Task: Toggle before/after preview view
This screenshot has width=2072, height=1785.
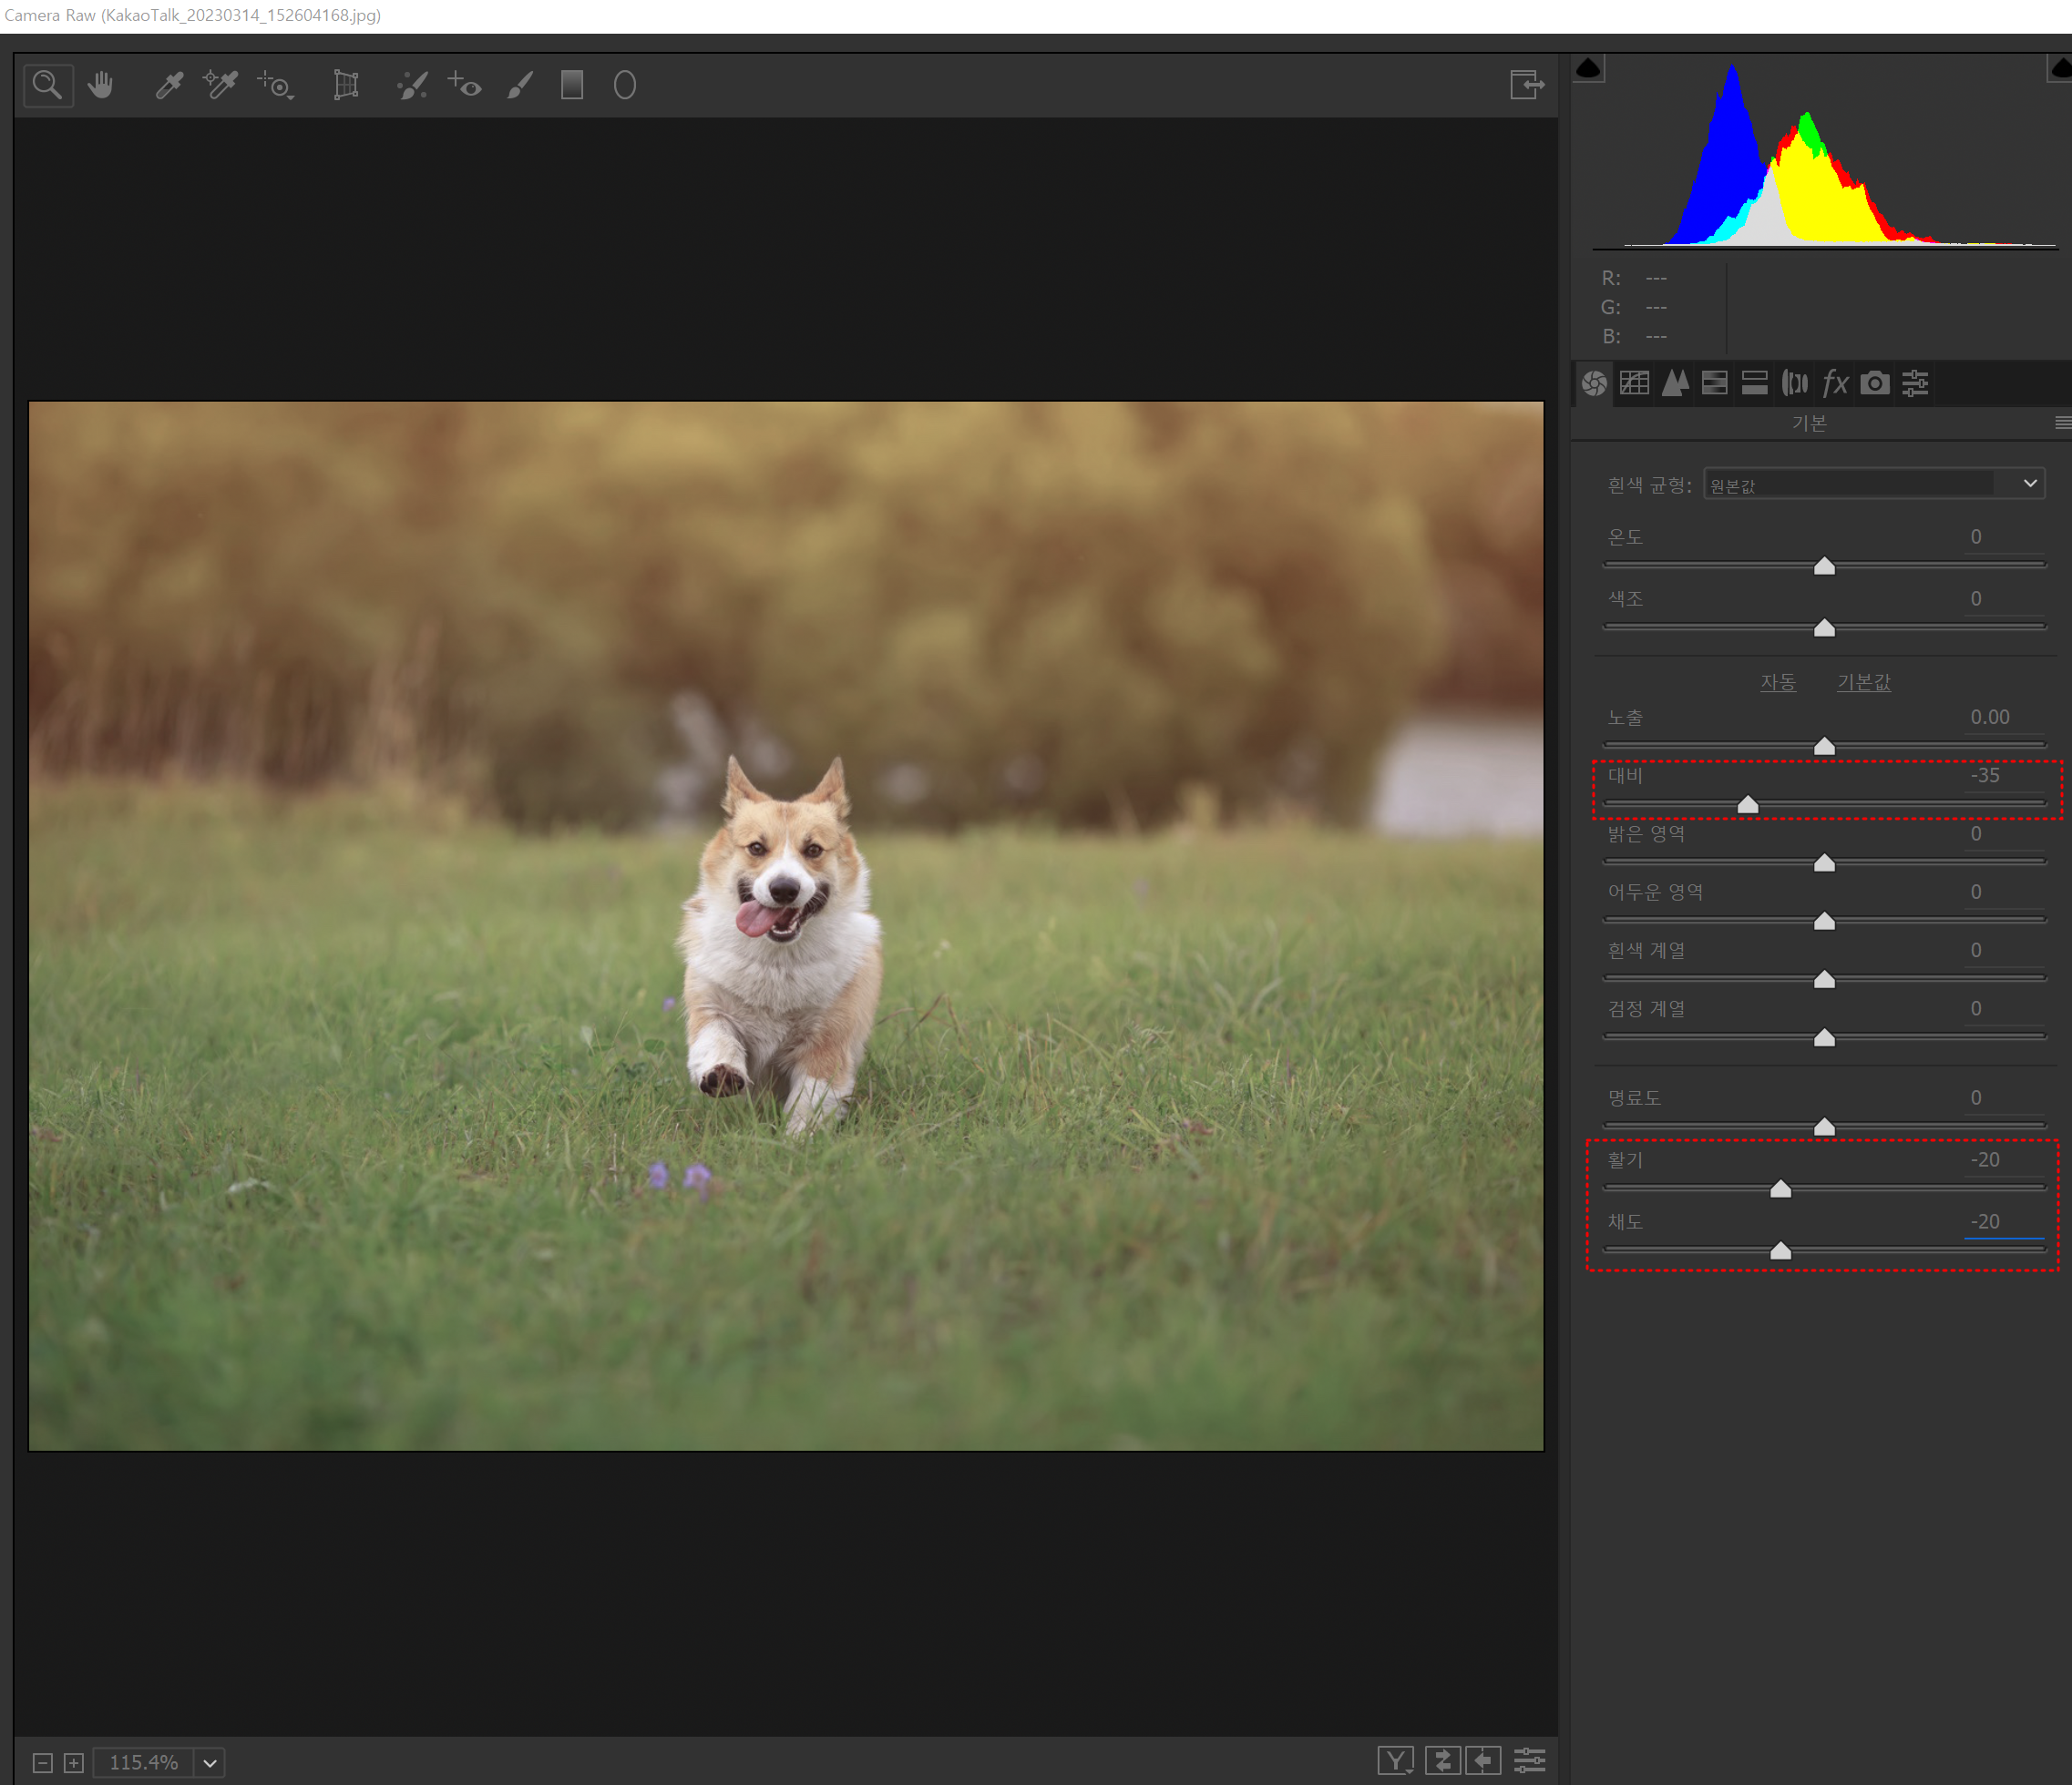Action: pyautogui.click(x=1395, y=1760)
